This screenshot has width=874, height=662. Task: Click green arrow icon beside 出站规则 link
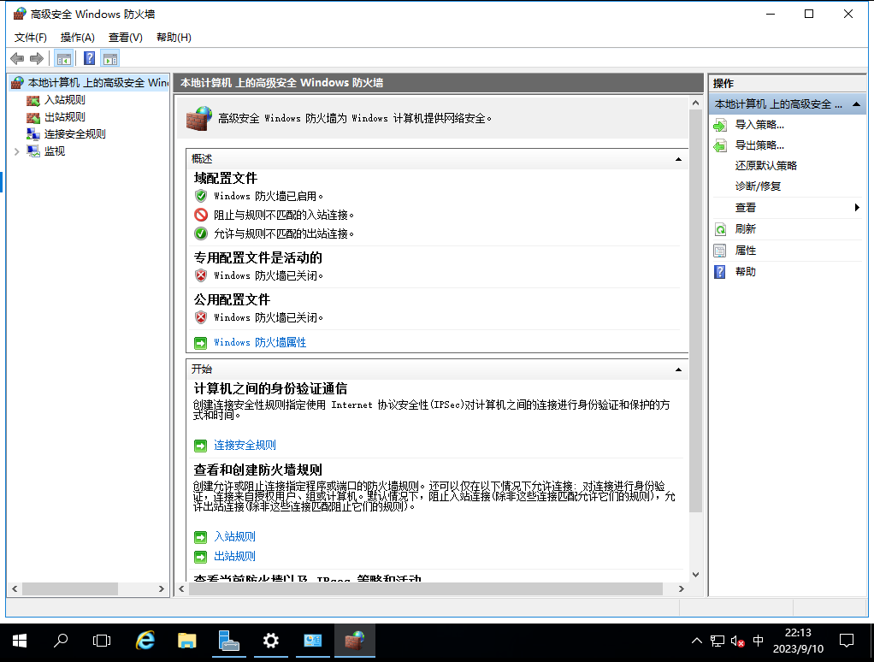[x=201, y=557]
